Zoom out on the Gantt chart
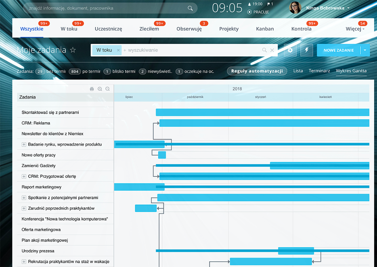 point(107,89)
